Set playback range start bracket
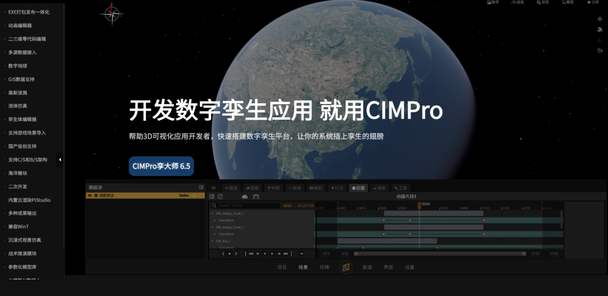 point(245,253)
